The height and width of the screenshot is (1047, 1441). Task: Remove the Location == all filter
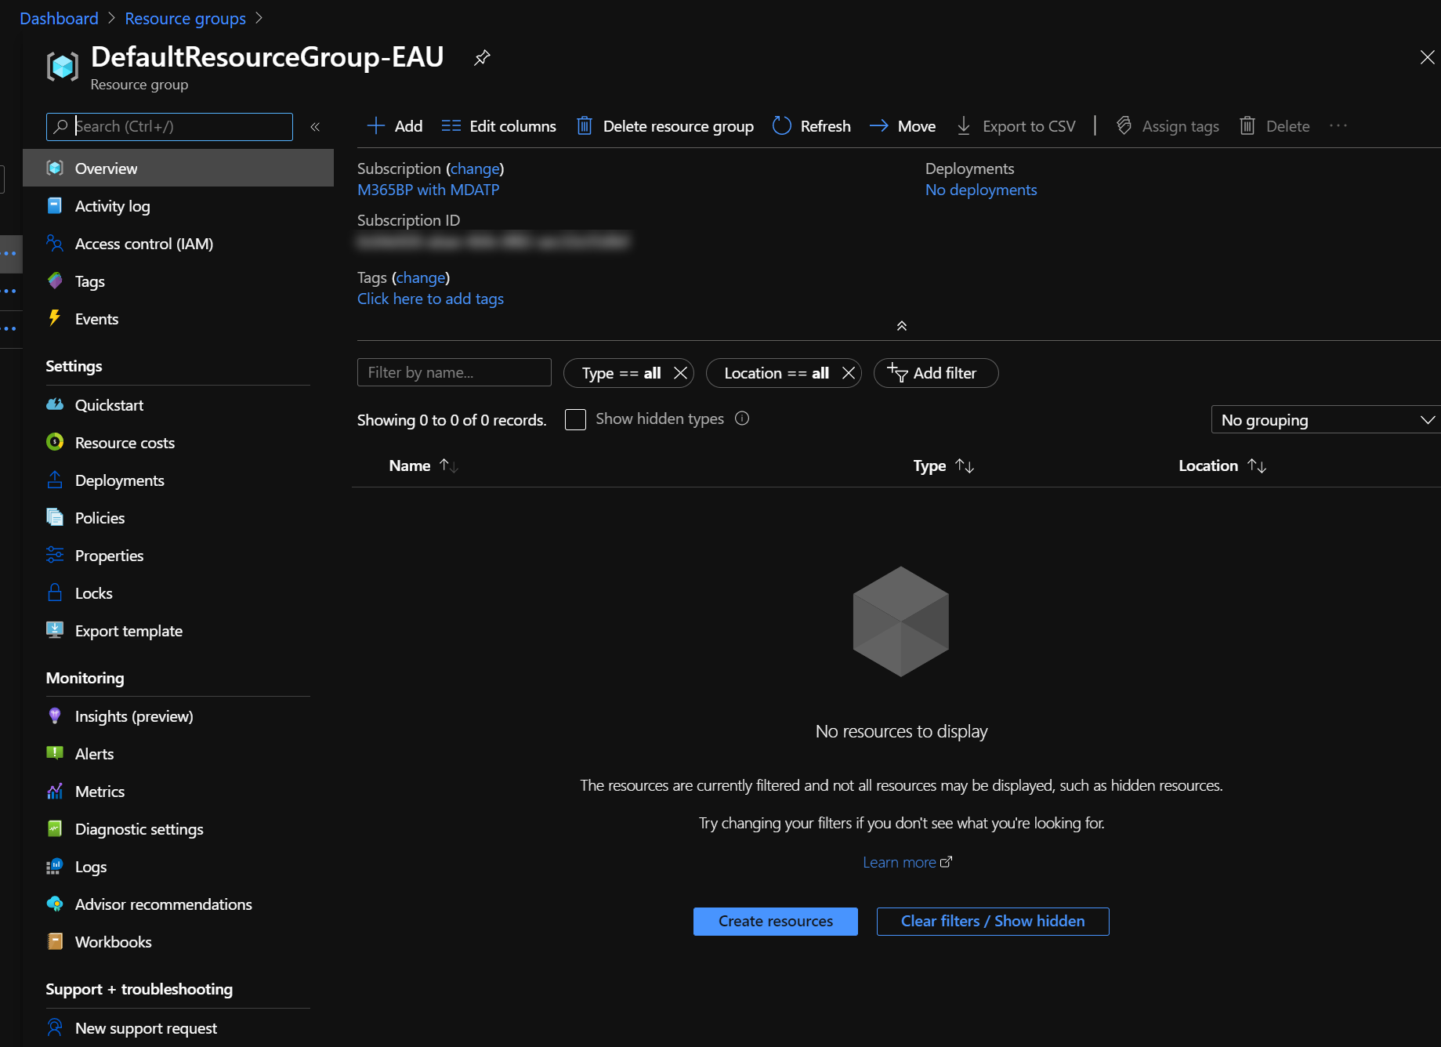848,373
